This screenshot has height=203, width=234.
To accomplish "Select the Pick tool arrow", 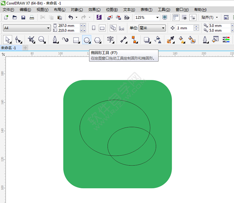I will pos(8,40).
